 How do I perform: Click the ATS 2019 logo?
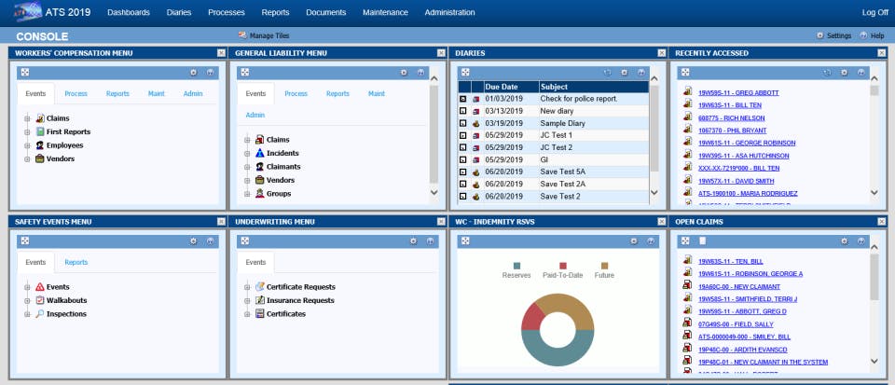click(29, 12)
